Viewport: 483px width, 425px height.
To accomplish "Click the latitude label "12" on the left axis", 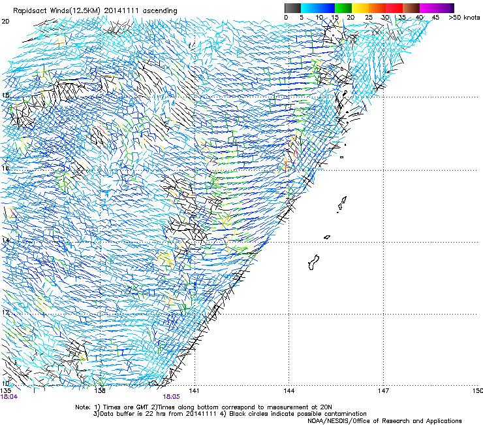I will (5, 313).
